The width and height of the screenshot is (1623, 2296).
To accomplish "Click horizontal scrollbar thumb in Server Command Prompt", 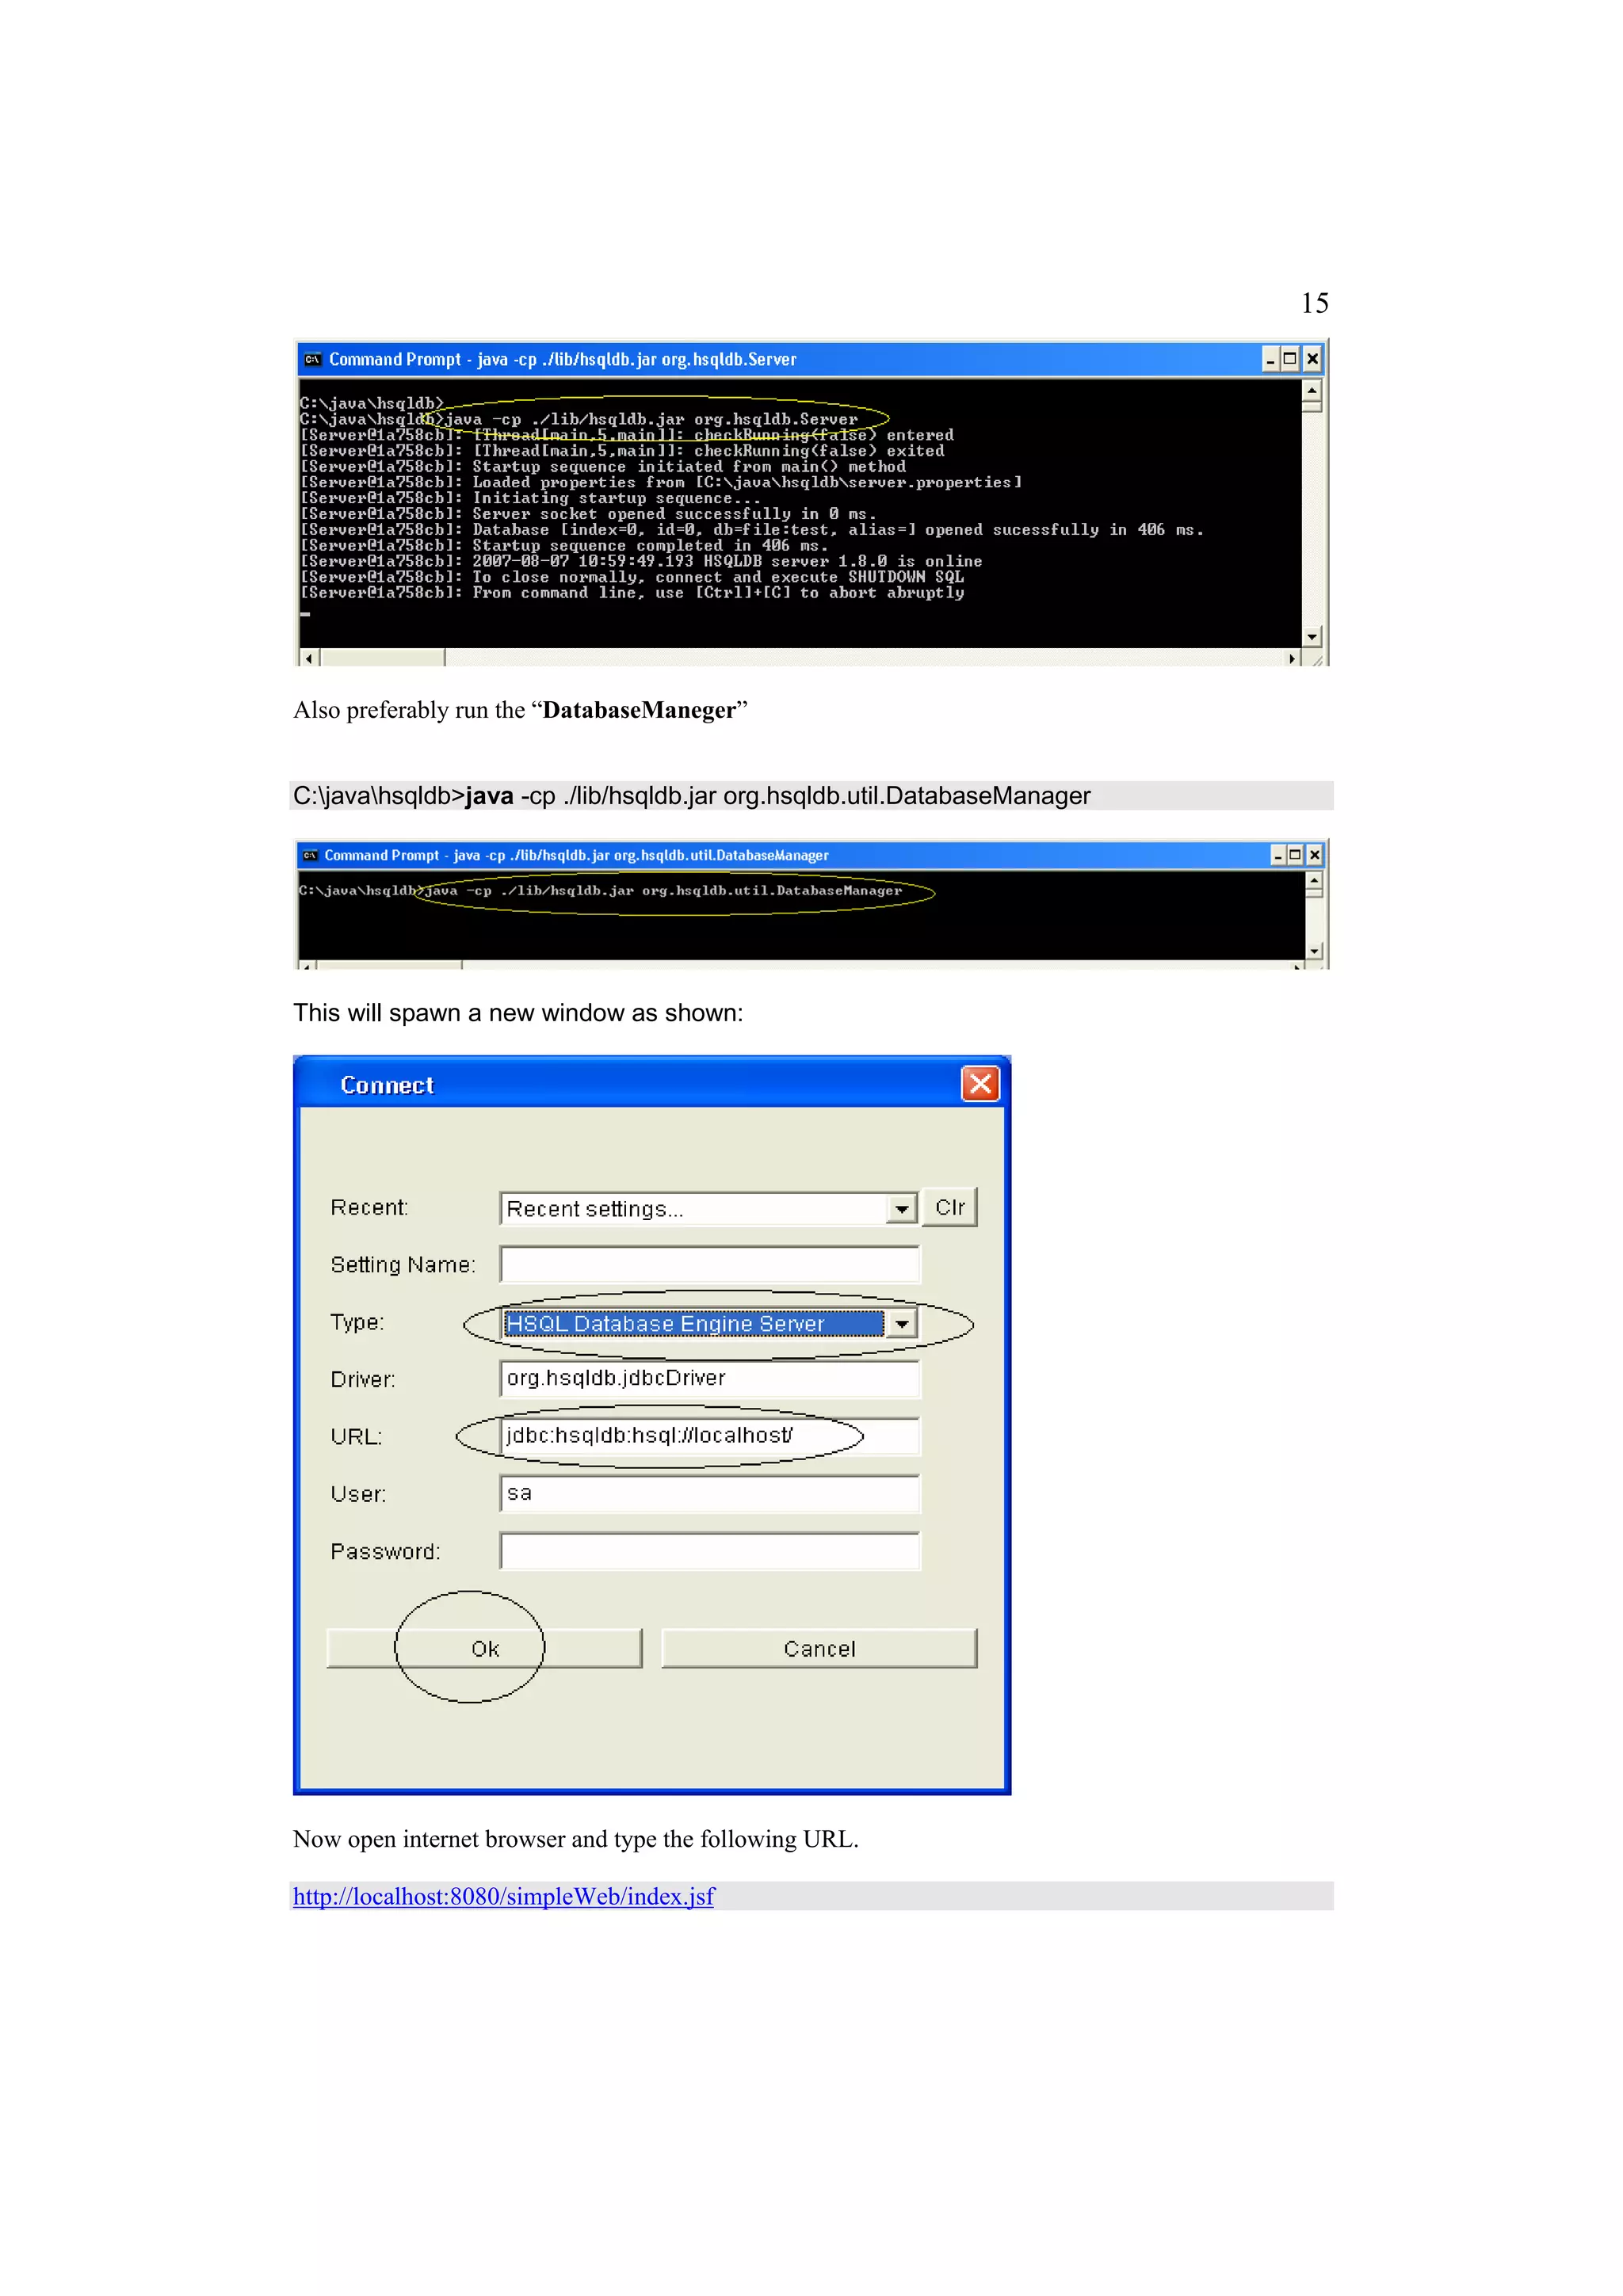I will pos(382,658).
